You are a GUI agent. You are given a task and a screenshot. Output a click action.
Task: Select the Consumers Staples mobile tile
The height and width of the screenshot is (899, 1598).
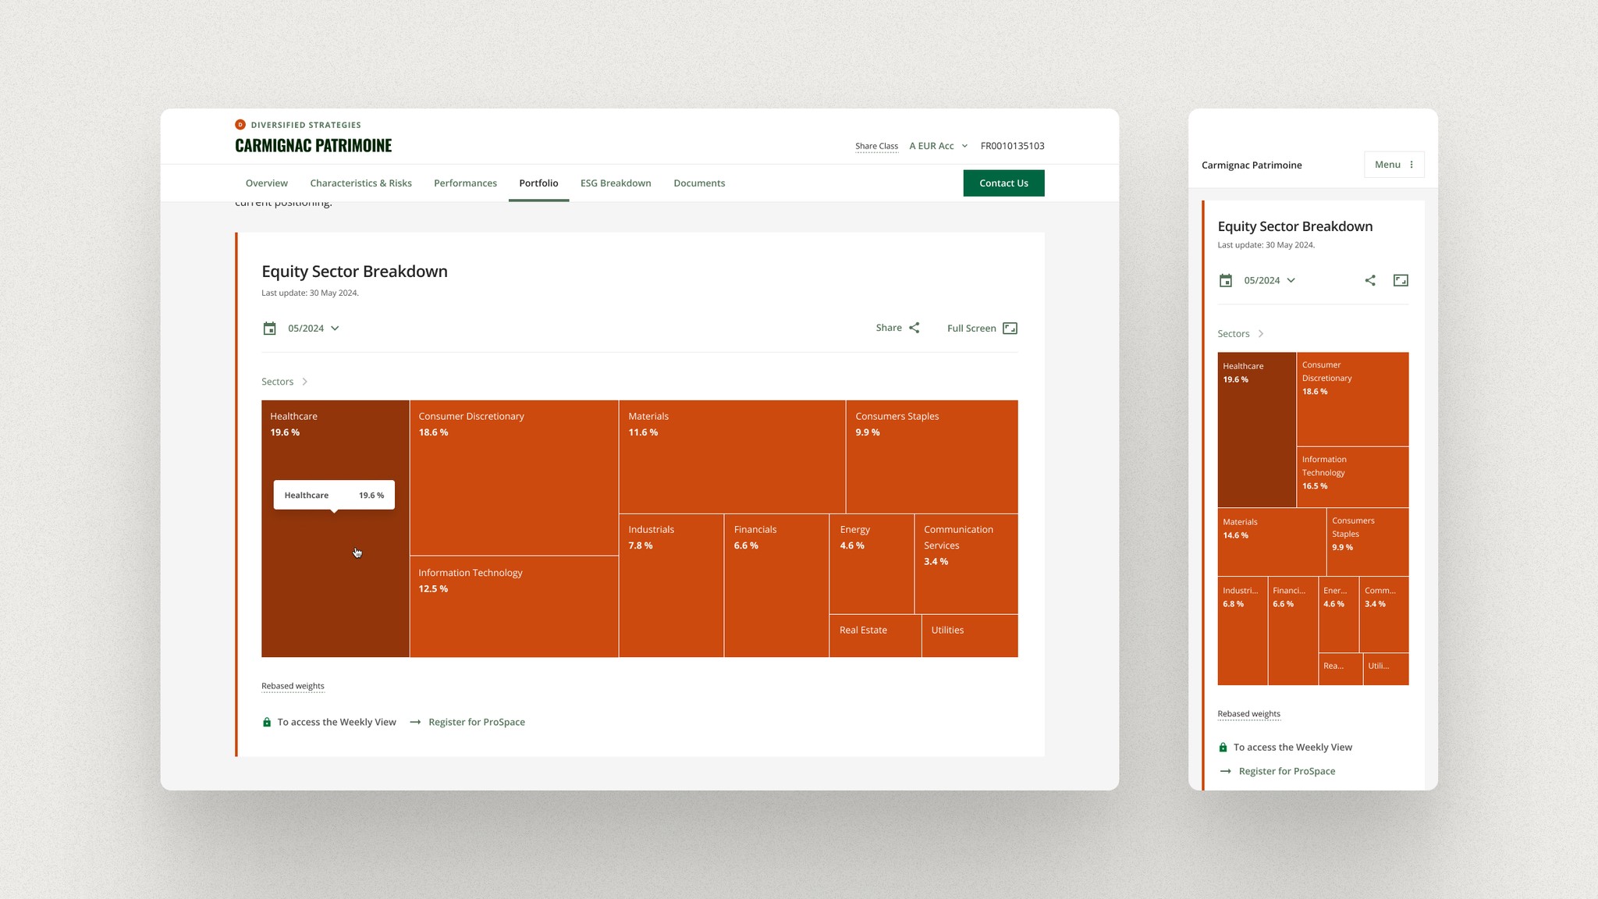tap(1368, 542)
